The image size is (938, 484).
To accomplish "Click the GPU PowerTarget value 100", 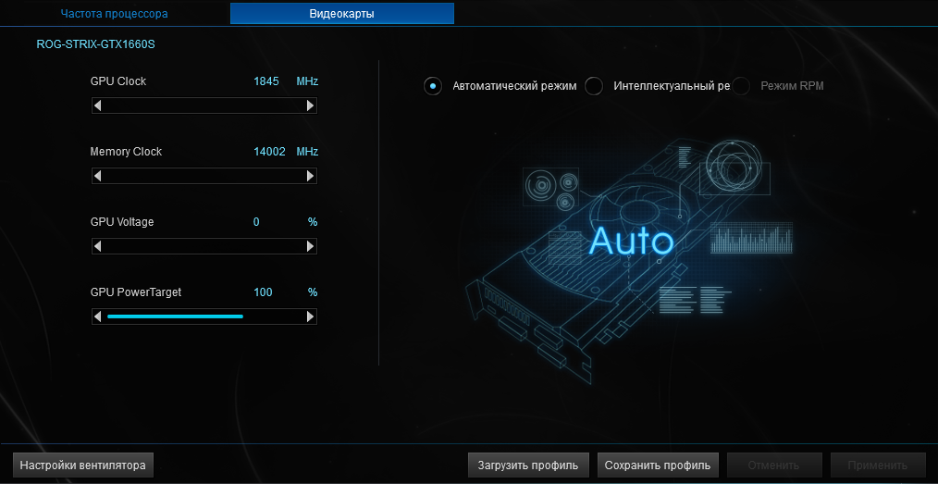I will (x=263, y=292).
